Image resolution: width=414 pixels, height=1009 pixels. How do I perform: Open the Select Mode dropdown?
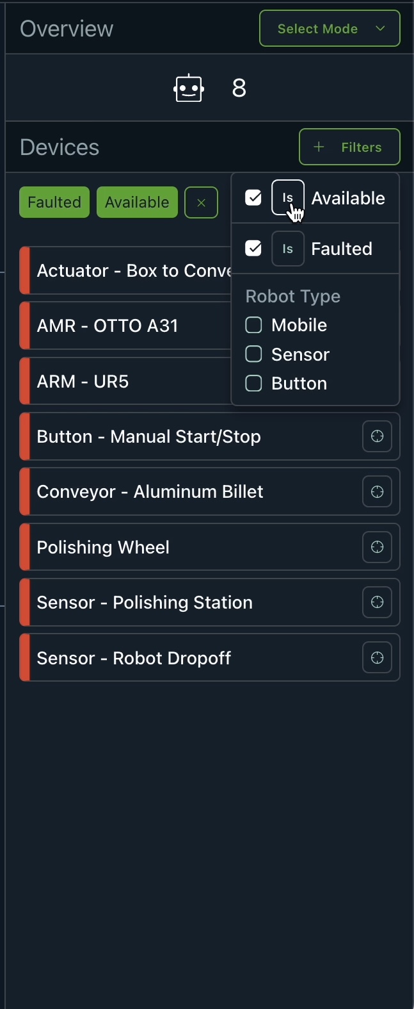click(330, 29)
